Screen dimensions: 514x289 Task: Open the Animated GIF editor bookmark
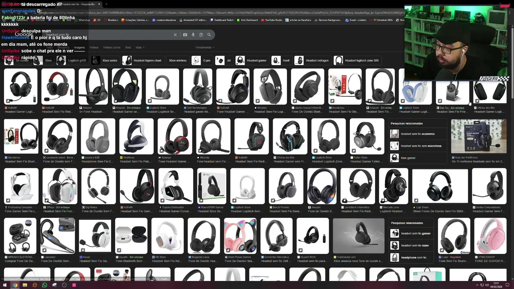point(193,20)
